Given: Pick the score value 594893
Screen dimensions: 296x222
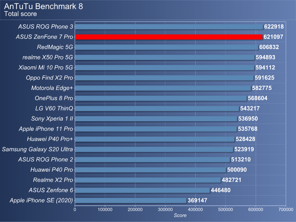Looking at the screenshot, I should coord(265,57).
